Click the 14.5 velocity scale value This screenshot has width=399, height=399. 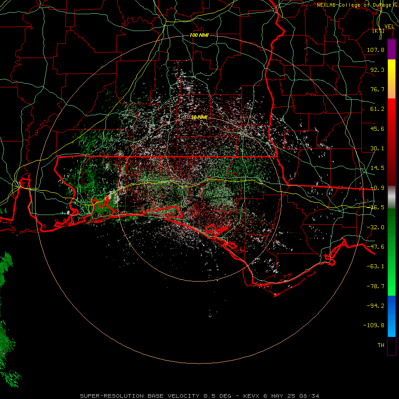[x=377, y=168]
